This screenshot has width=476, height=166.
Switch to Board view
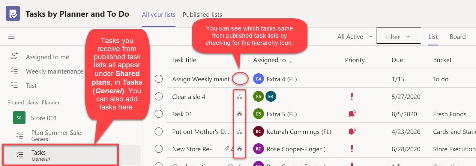(458, 36)
